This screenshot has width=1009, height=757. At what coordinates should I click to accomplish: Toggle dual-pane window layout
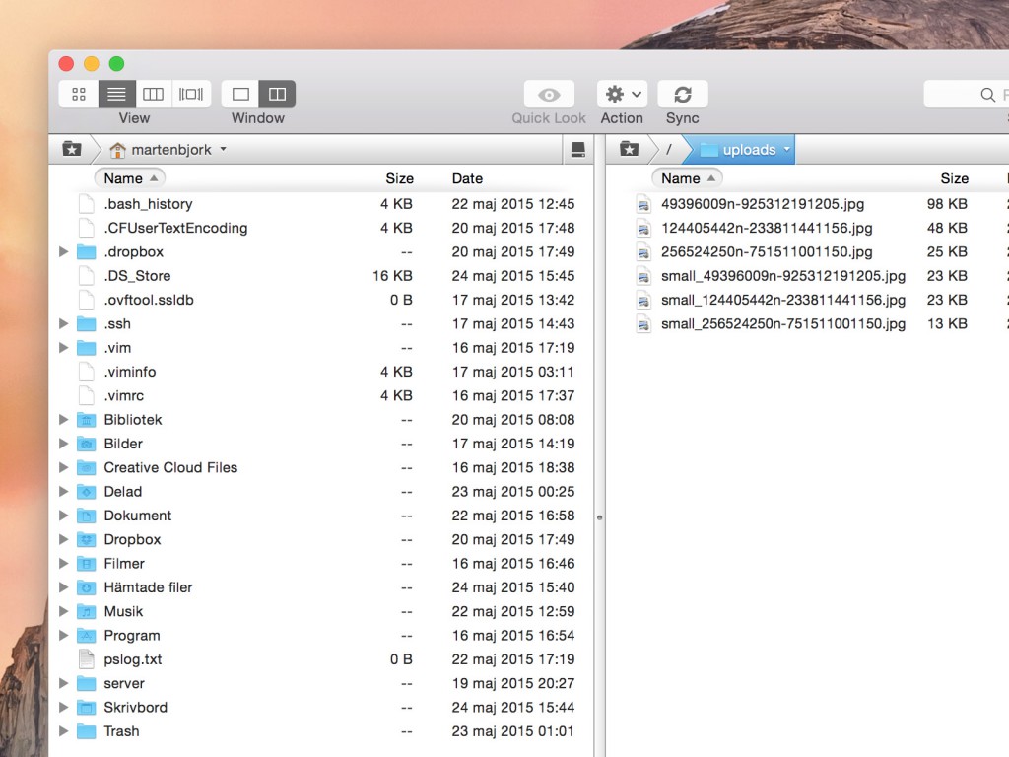(277, 94)
